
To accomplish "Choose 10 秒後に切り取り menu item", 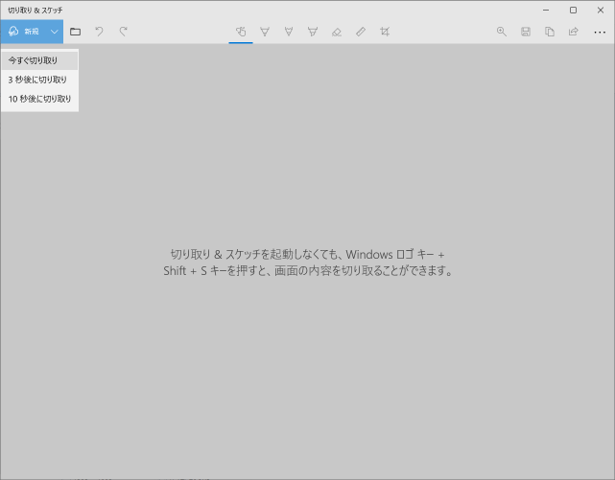I will (39, 99).
